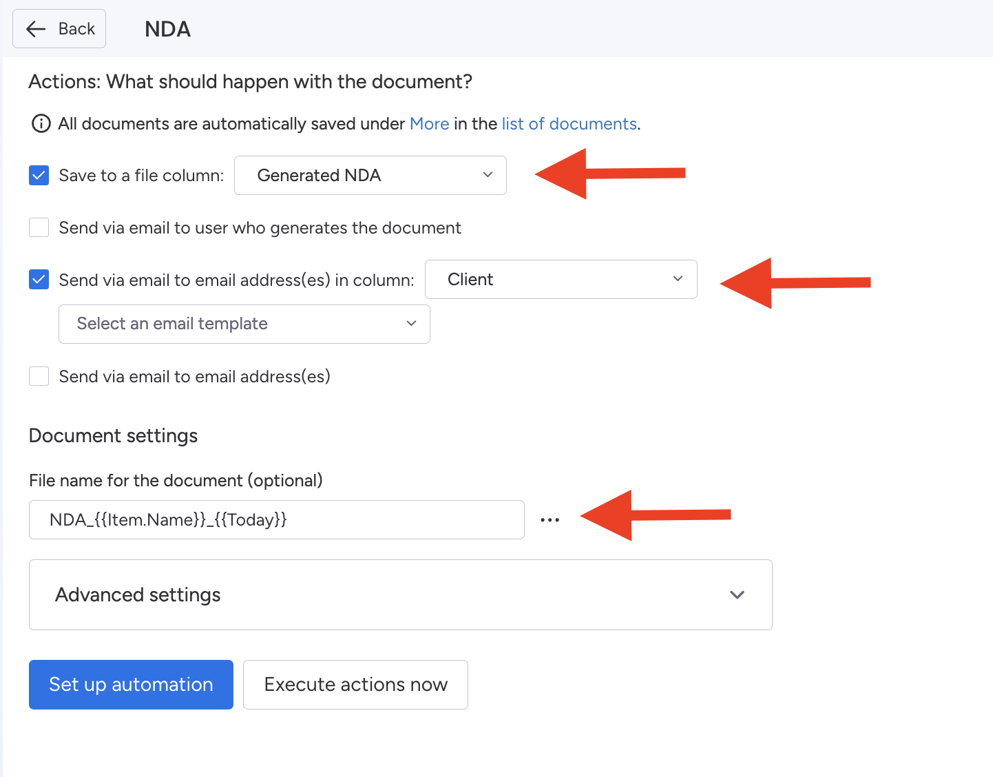
Task: Click Execute actions now button
Action: tap(355, 685)
